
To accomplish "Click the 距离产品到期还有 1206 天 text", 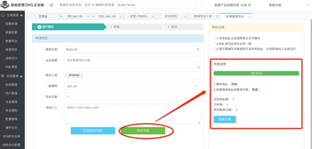I will (233, 5).
